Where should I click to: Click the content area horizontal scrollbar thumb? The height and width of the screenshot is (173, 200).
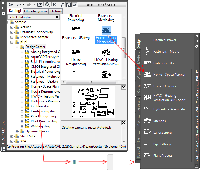(x=91, y=82)
